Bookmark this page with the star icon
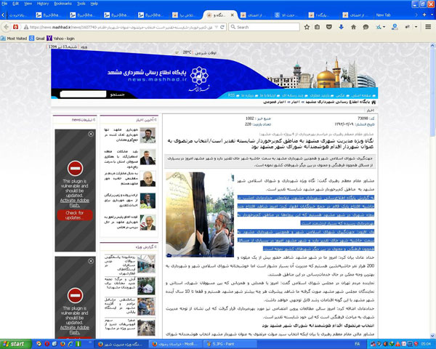 tap(307, 27)
